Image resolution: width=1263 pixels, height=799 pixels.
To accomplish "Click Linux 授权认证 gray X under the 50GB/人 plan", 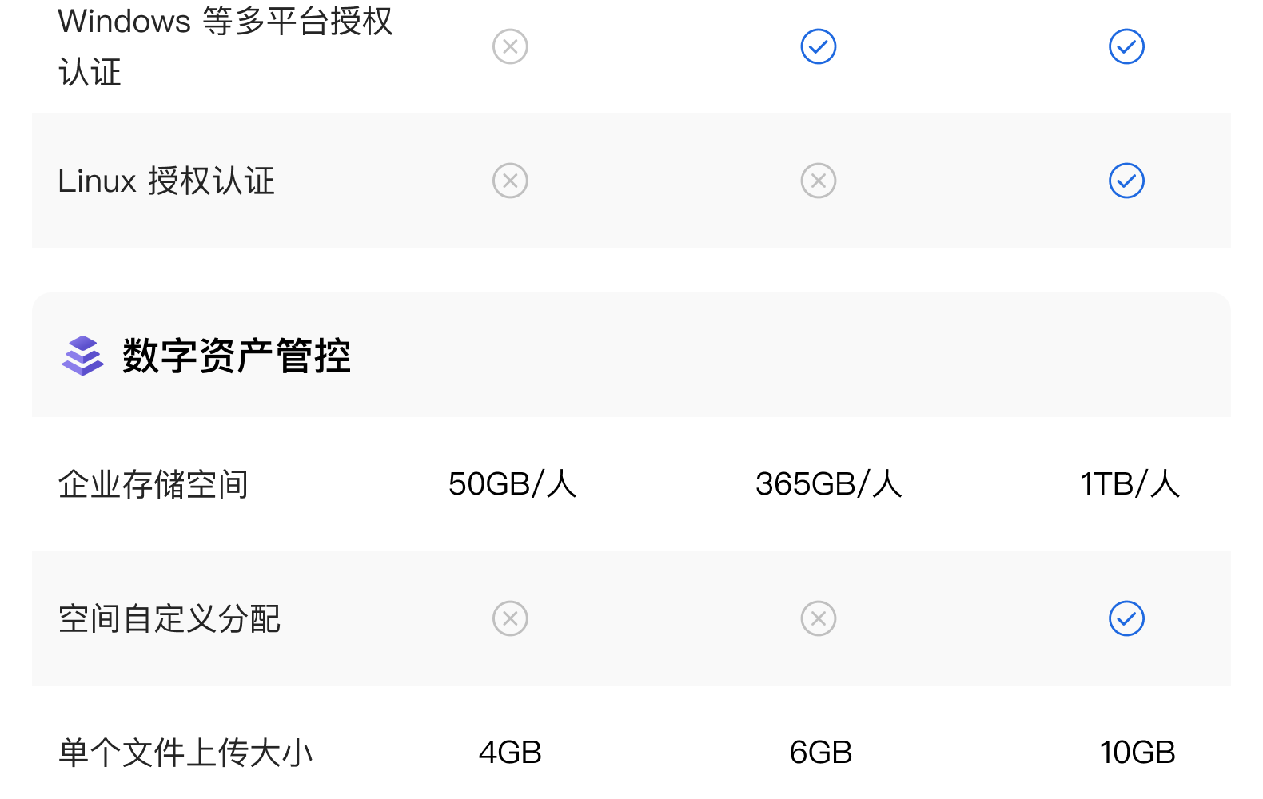I will pyautogui.click(x=510, y=181).
